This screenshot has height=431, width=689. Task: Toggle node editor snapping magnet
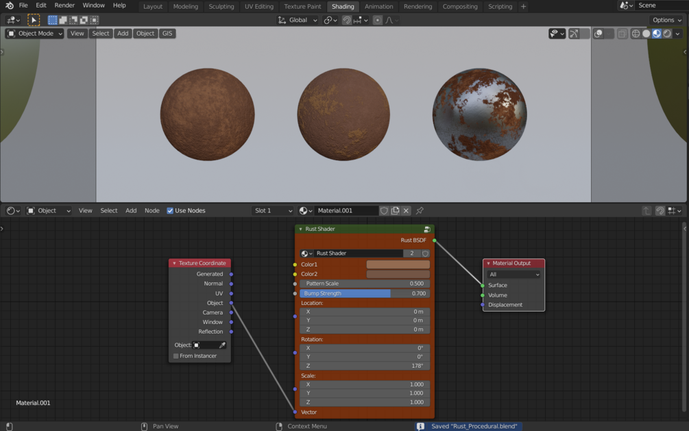(x=660, y=211)
